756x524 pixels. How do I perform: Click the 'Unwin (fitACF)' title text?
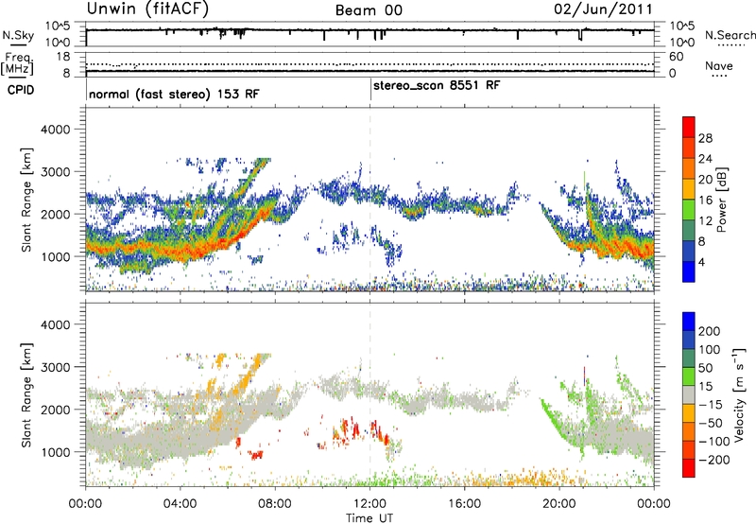pos(147,9)
